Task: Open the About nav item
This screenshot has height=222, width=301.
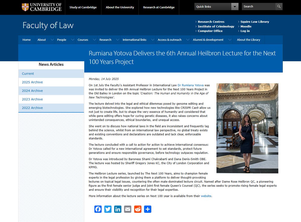Action: pyautogui.click(x=42, y=40)
